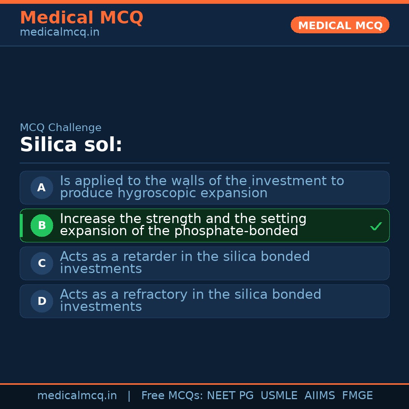
Task: Open the medicalmcq.in link in the footer
Action: 77,396
